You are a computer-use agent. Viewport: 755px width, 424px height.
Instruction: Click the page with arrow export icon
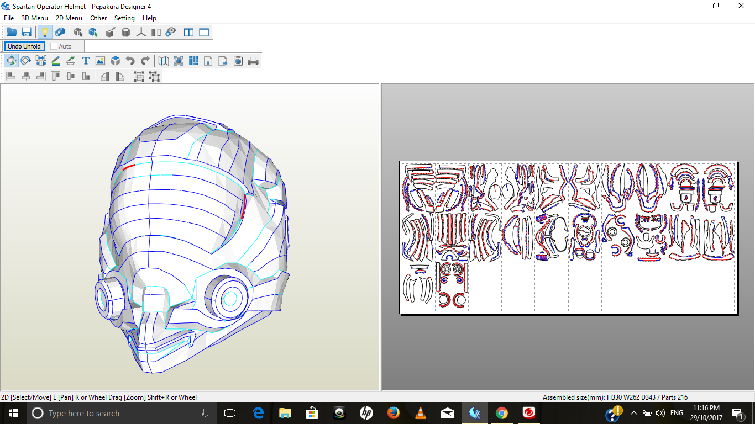click(x=223, y=61)
